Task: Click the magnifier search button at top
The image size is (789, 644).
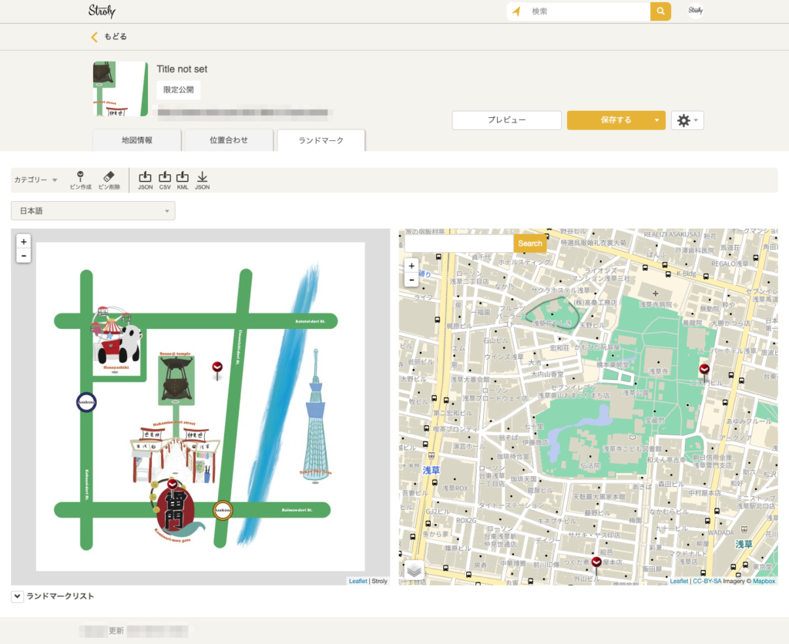Action: click(660, 12)
